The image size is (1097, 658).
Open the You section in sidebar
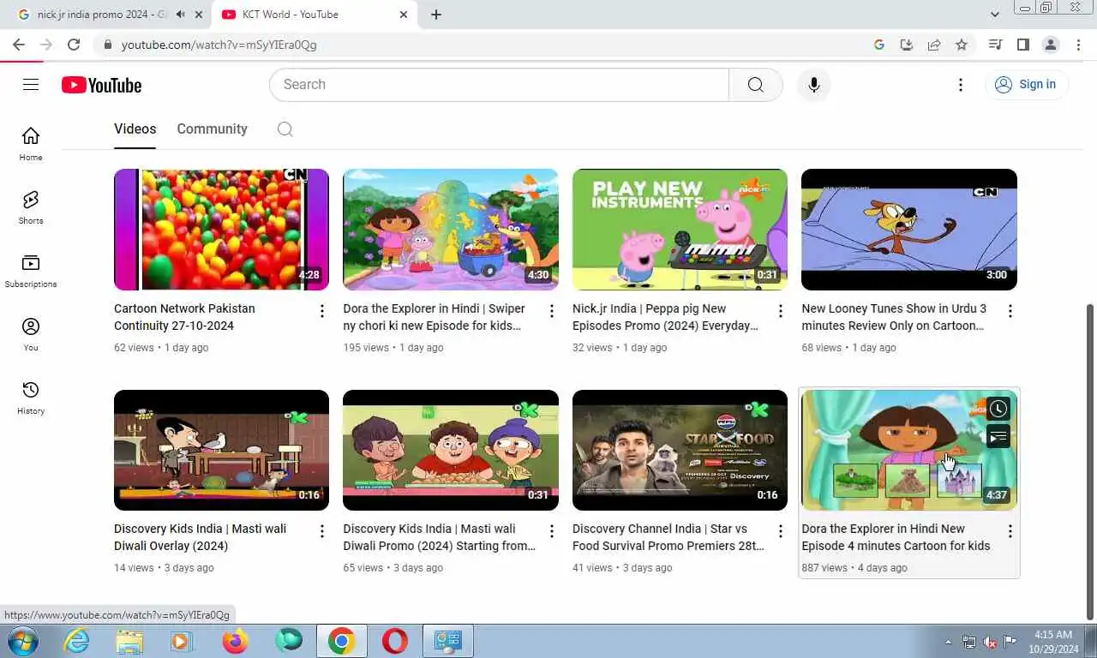click(31, 334)
